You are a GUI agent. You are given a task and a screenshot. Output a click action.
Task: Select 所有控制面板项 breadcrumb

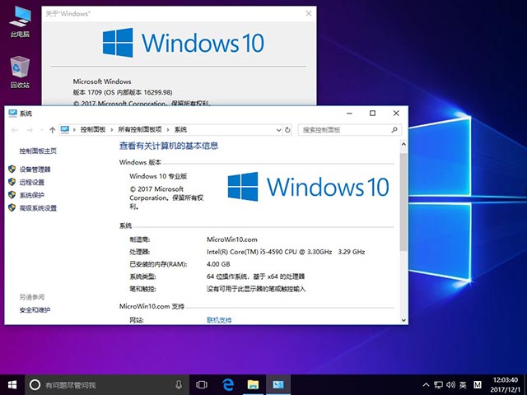point(140,130)
